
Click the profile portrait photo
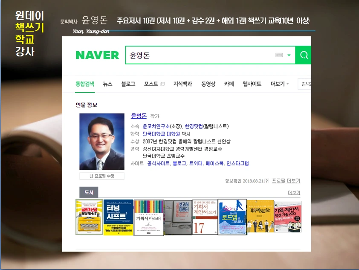102,141
